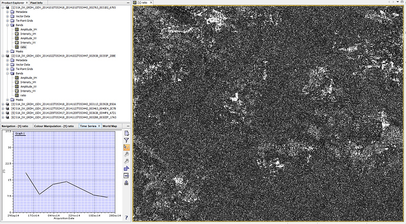Minimize the Product Explorer panel group
406x224 pixels.
coord(128,2)
